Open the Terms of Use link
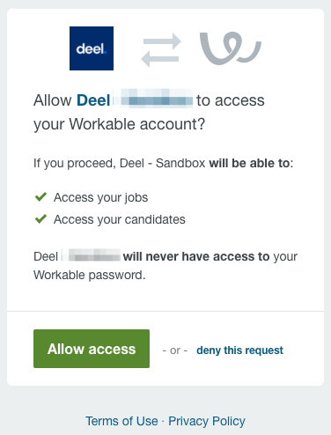Screen dimensions: 331x435 pyautogui.click(x=121, y=421)
